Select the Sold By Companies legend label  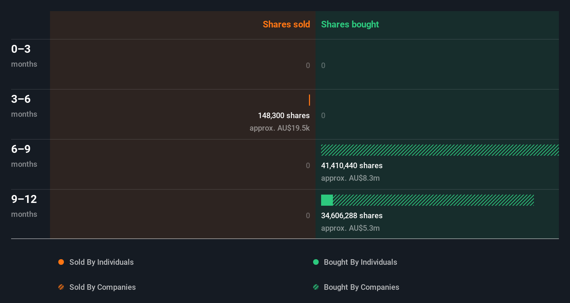point(102,287)
